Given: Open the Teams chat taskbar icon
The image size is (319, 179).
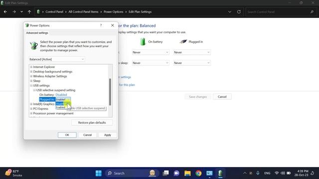Looking at the screenshot, I should [176, 173].
